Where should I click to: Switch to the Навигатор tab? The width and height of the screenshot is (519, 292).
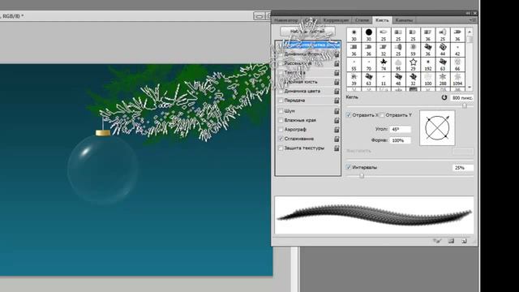[x=286, y=20]
